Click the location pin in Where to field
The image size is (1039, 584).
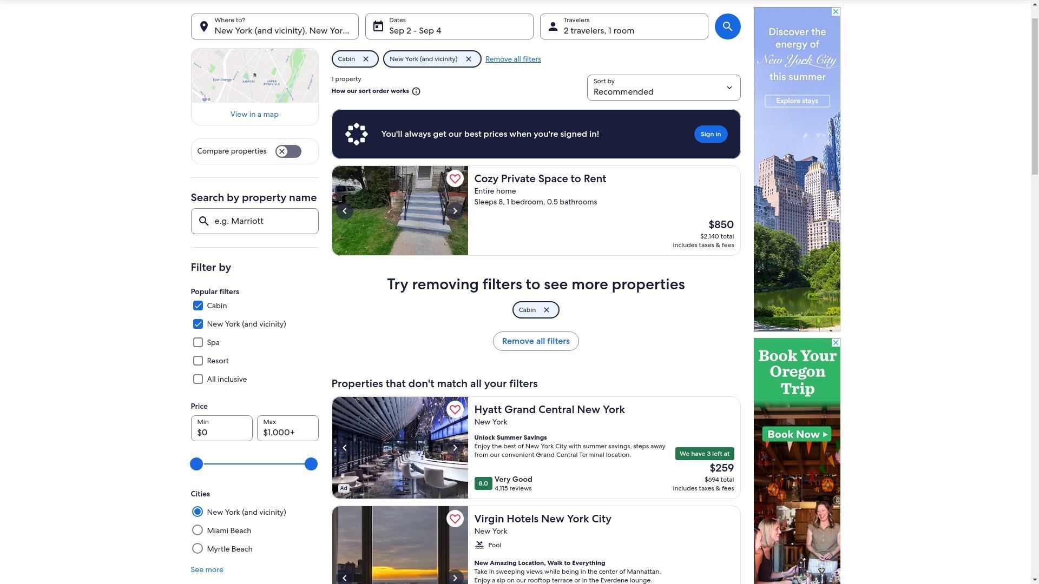(204, 26)
